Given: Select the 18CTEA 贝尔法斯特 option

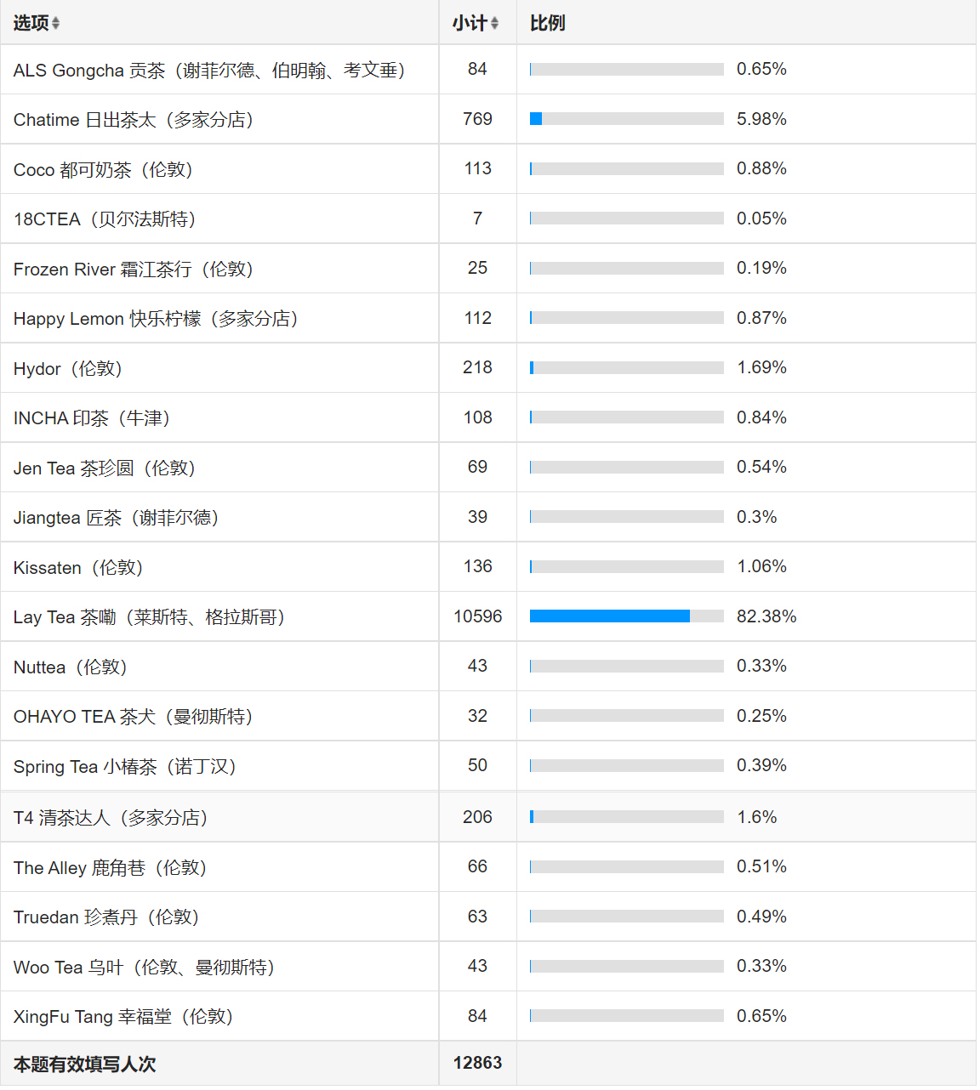Looking at the screenshot, I should pos(105,219).
